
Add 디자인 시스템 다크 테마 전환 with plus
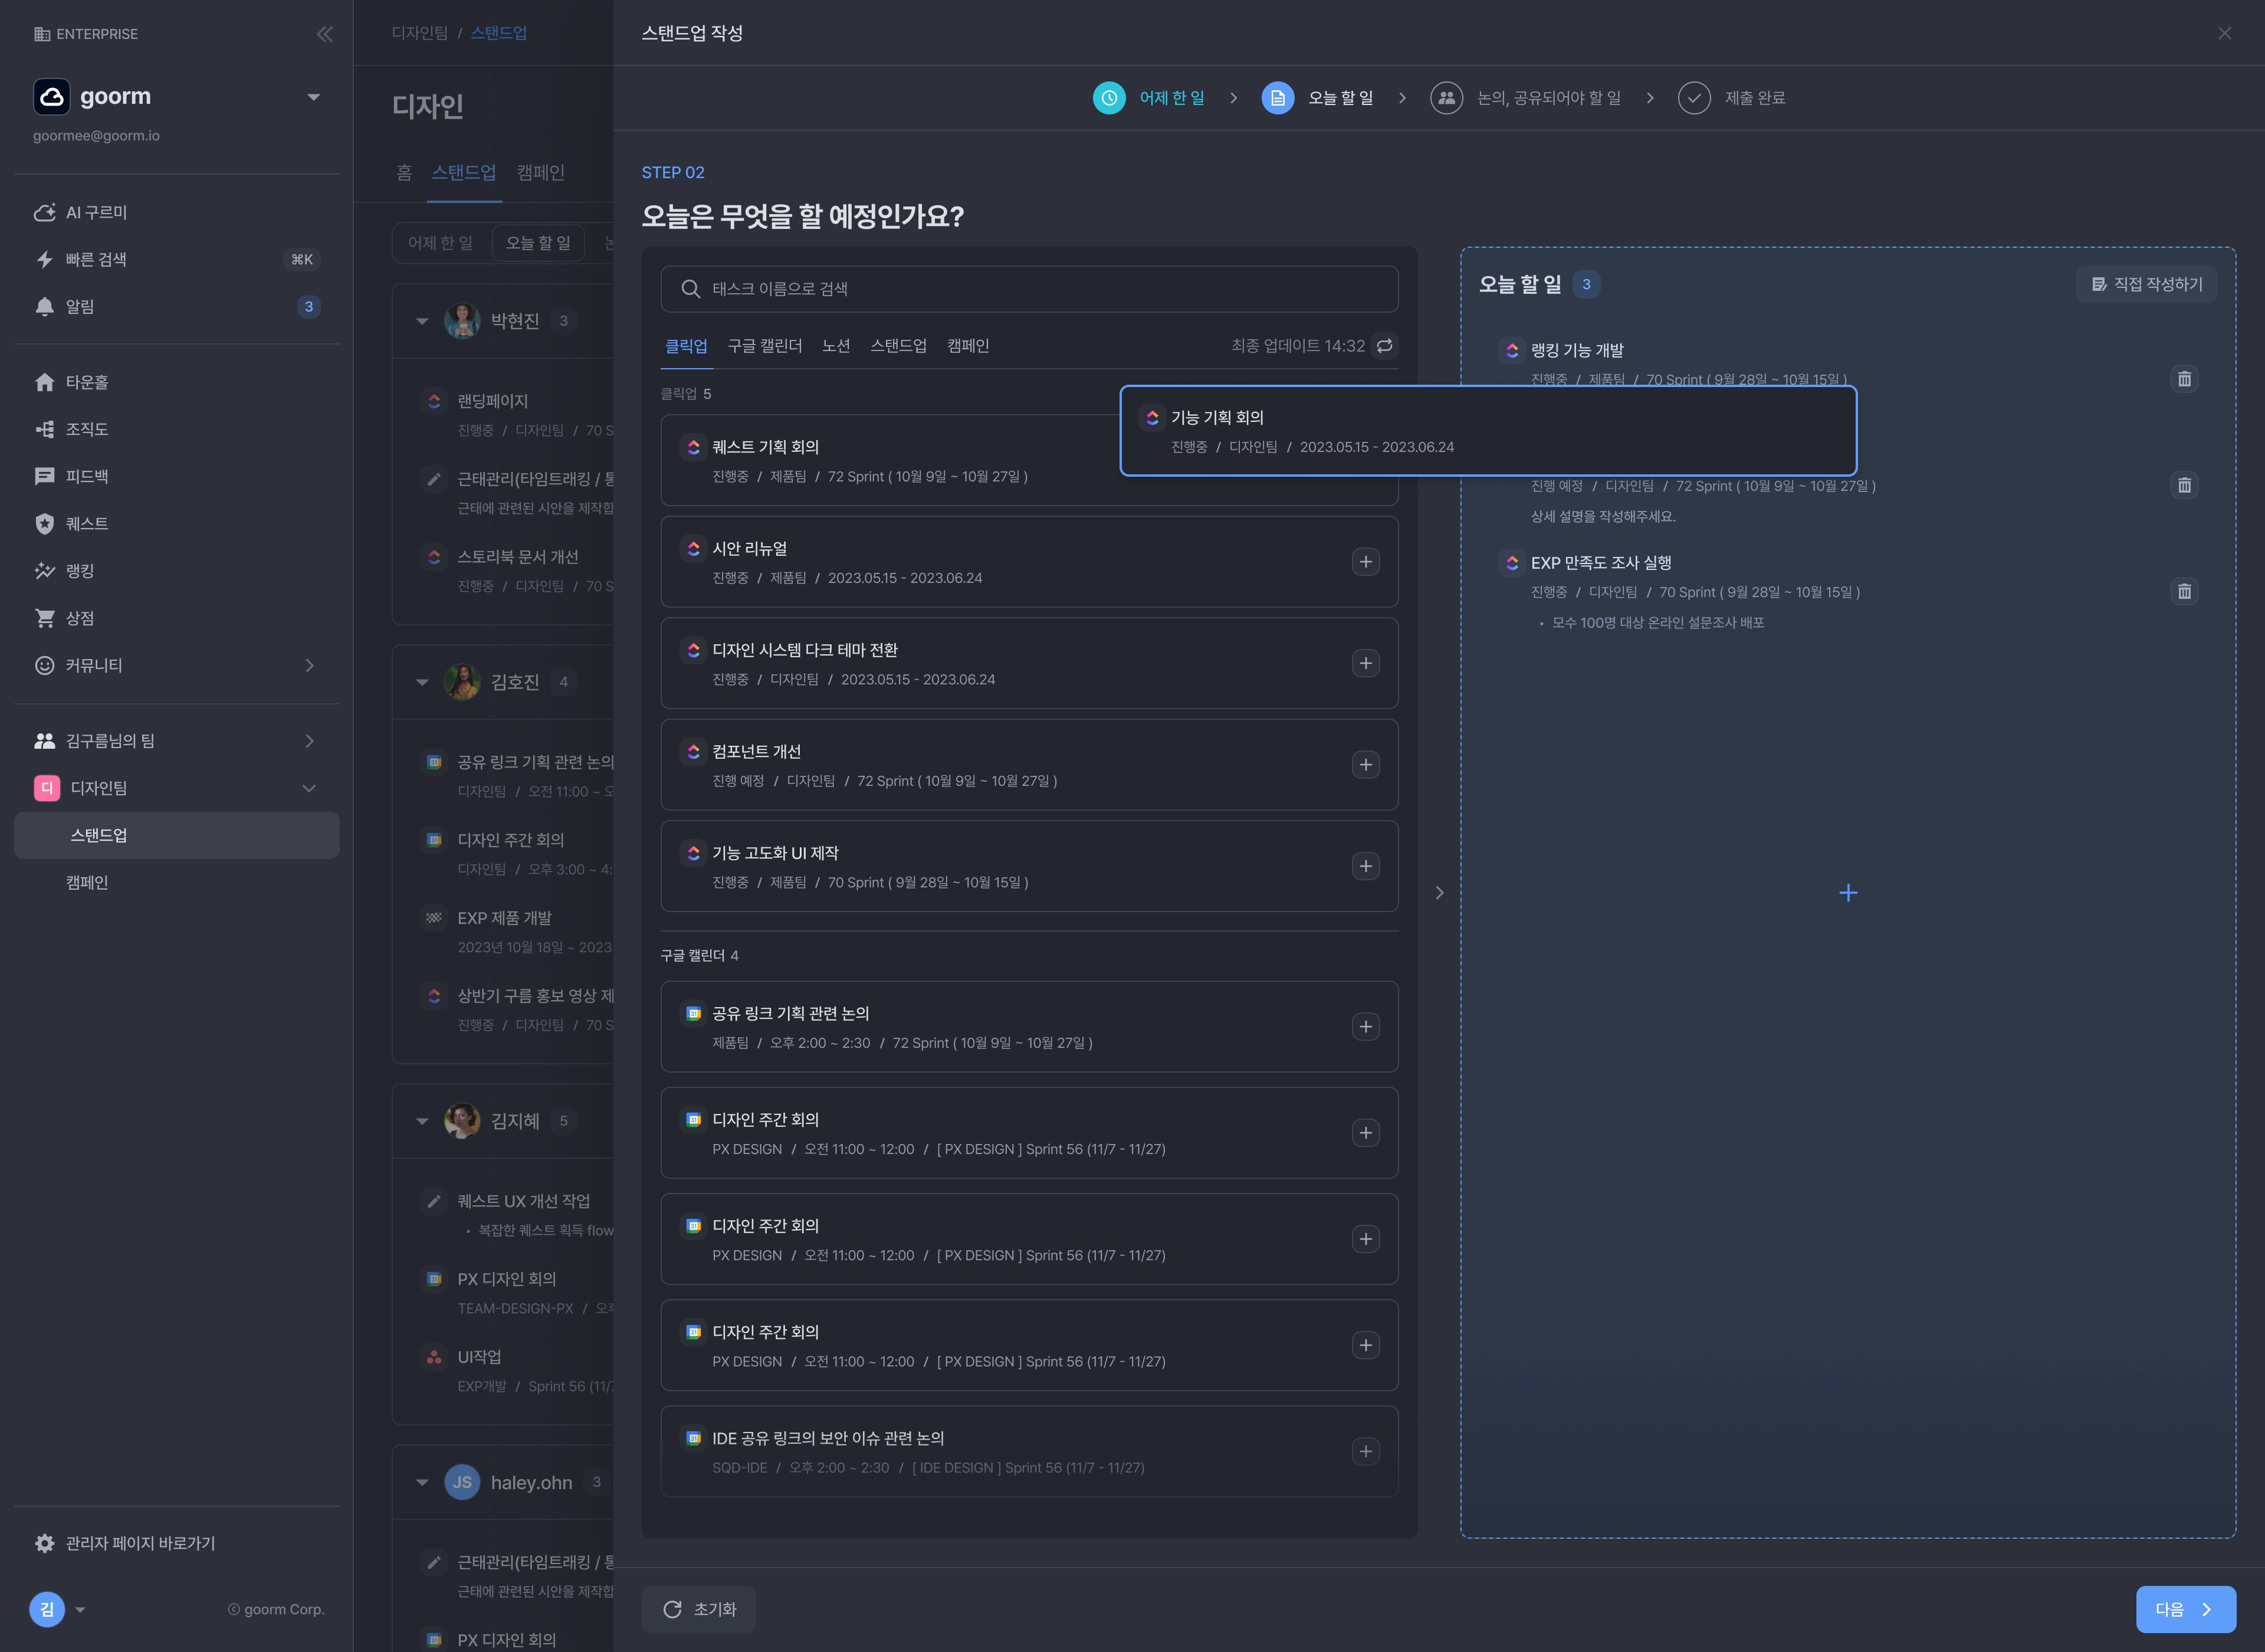(1365, 663)
